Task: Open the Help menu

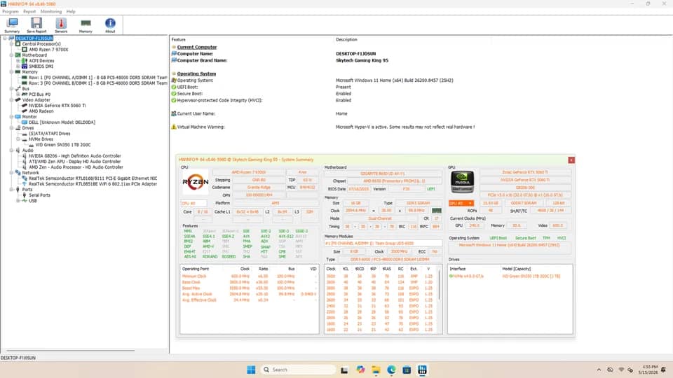Action: (71, 12)
